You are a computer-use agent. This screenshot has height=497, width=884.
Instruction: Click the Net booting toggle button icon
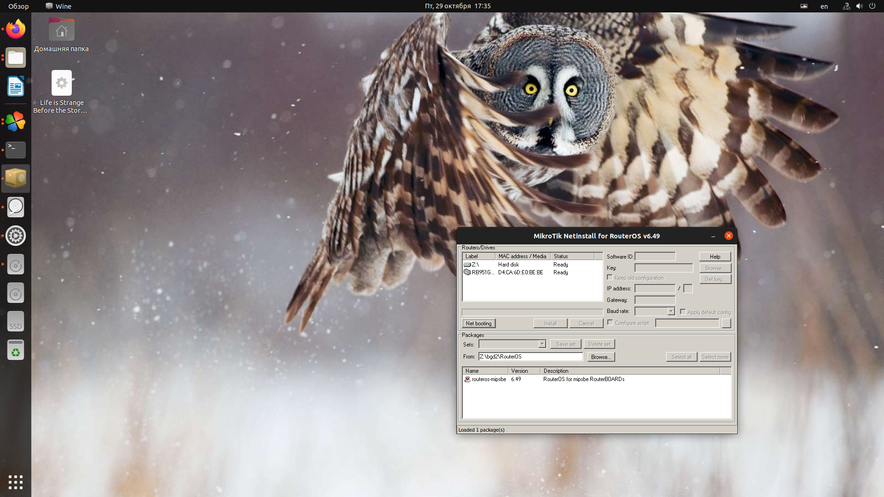pos(478,323)
